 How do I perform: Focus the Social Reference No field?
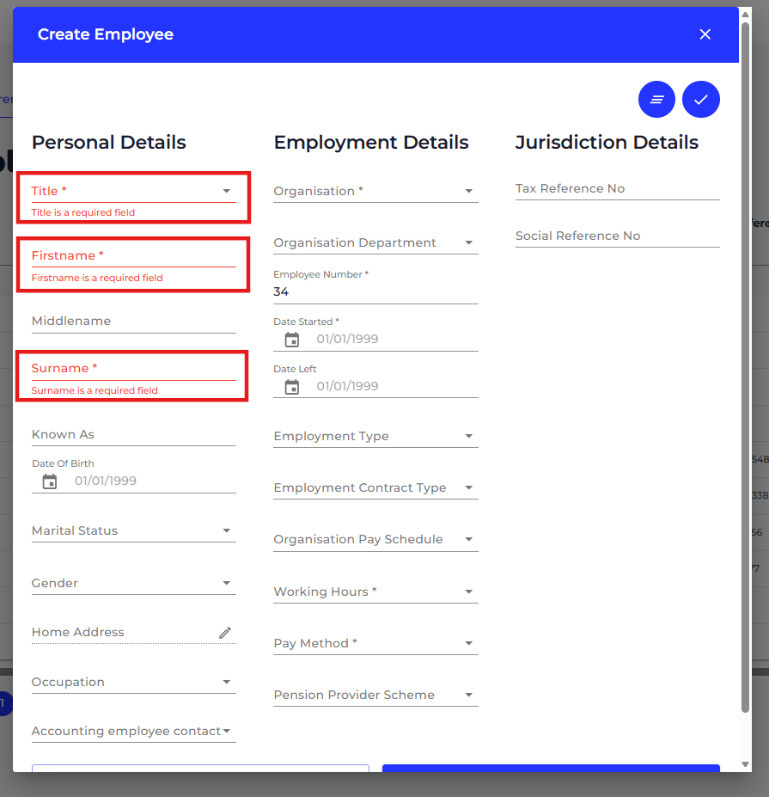618,236
